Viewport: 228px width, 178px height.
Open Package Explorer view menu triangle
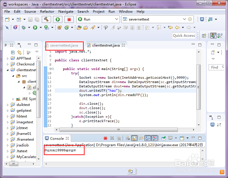pos(37,52)
